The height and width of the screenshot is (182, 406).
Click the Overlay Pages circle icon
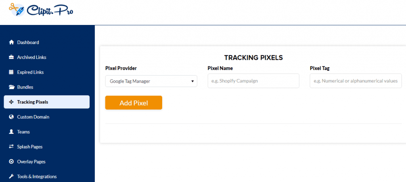click(x=11, y=161)
